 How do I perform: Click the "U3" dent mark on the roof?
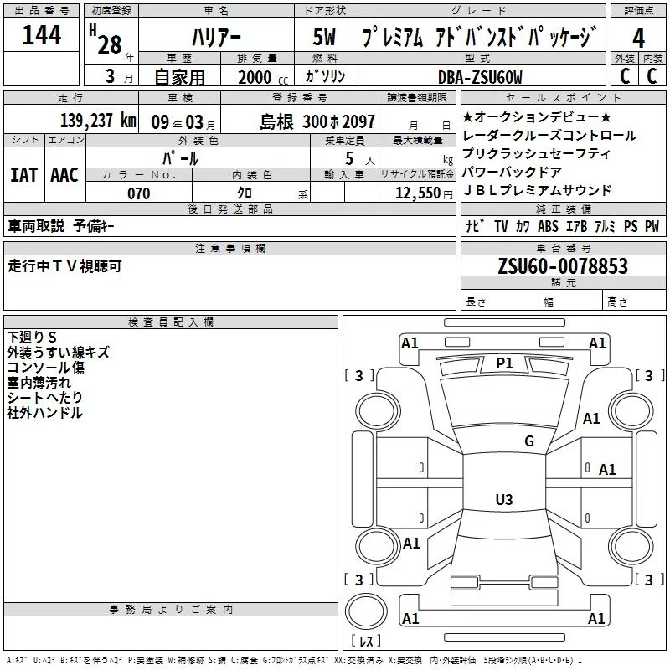click(x=504, y=499)
